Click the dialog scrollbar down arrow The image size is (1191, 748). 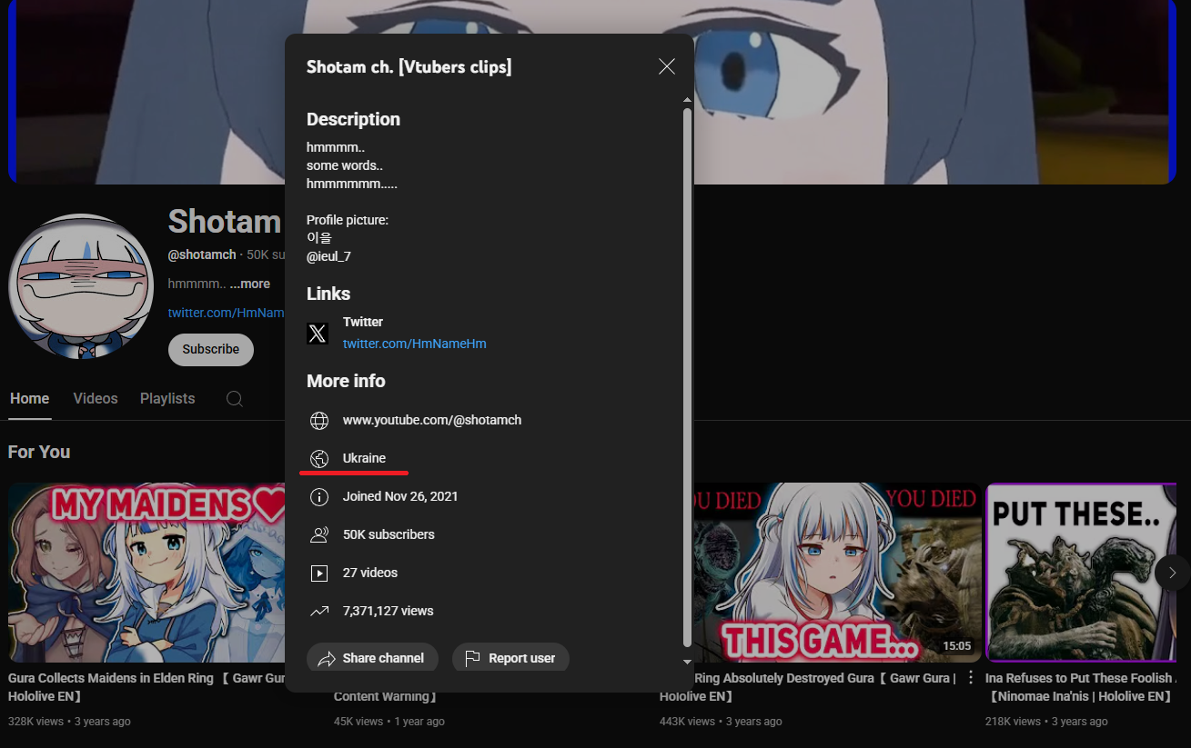point(687,662)
